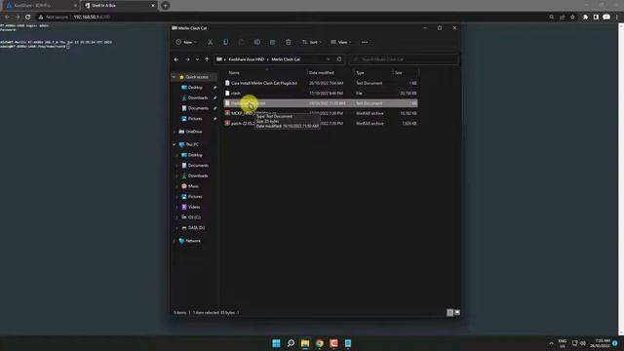
Task: Select This PC in navigation pane
Action: tap(192, 145)
